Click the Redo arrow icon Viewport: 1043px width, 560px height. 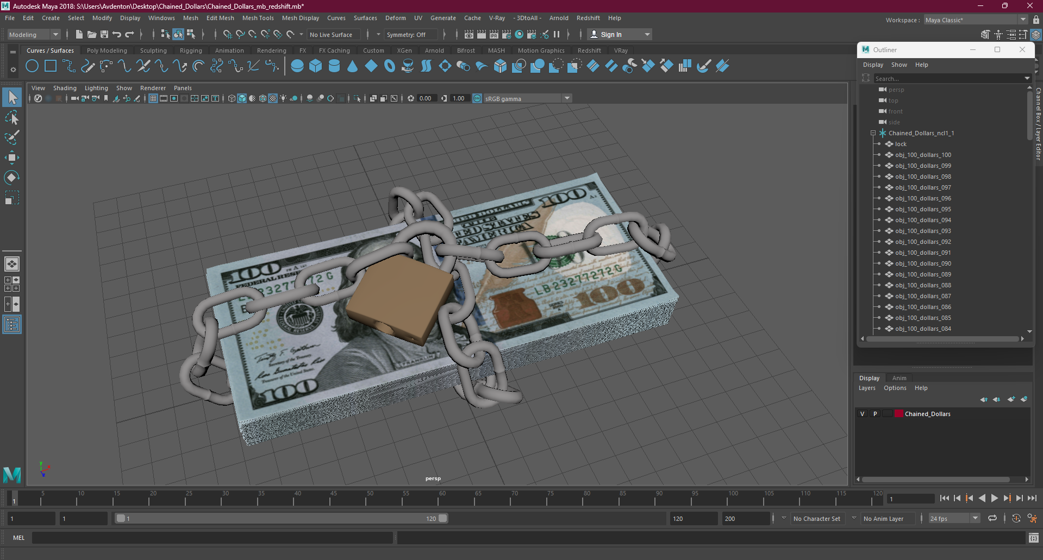pyautogui.click(x=129, y=34)
